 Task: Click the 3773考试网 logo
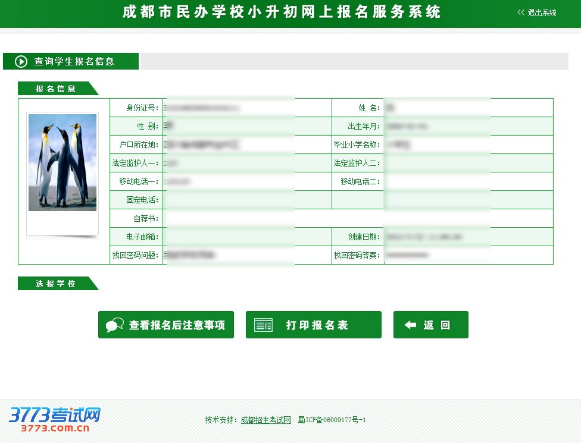[x=55, y=414]
